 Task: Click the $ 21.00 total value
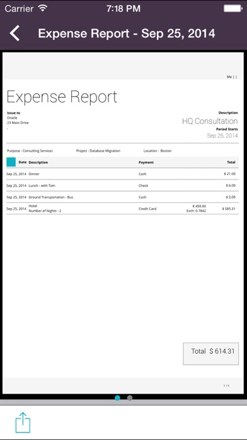(x=229, y=174)
